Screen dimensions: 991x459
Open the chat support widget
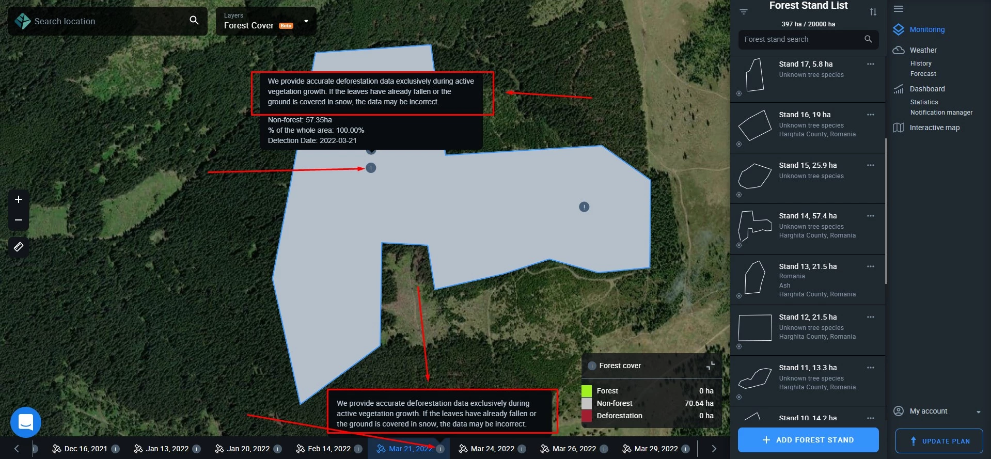click(x=25, y=422)
